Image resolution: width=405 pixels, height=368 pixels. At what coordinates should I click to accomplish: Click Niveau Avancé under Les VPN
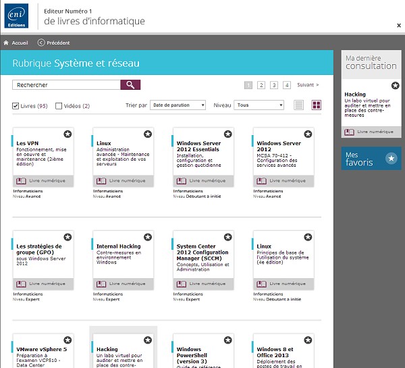tap(26, 196)
